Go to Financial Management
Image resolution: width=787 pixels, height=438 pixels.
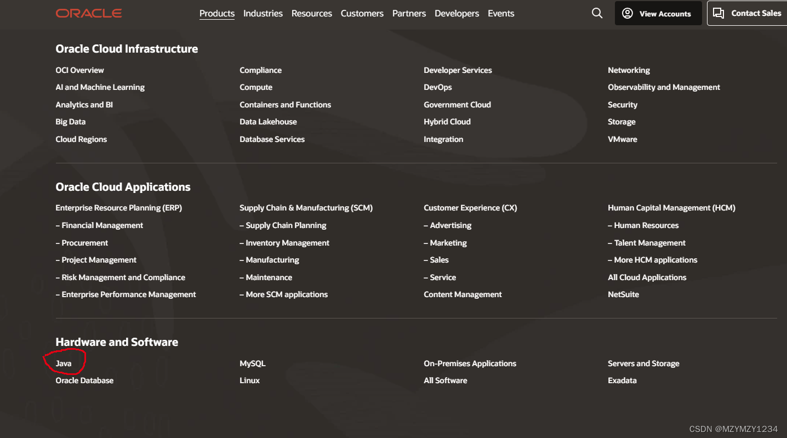(x=99, y=225)
